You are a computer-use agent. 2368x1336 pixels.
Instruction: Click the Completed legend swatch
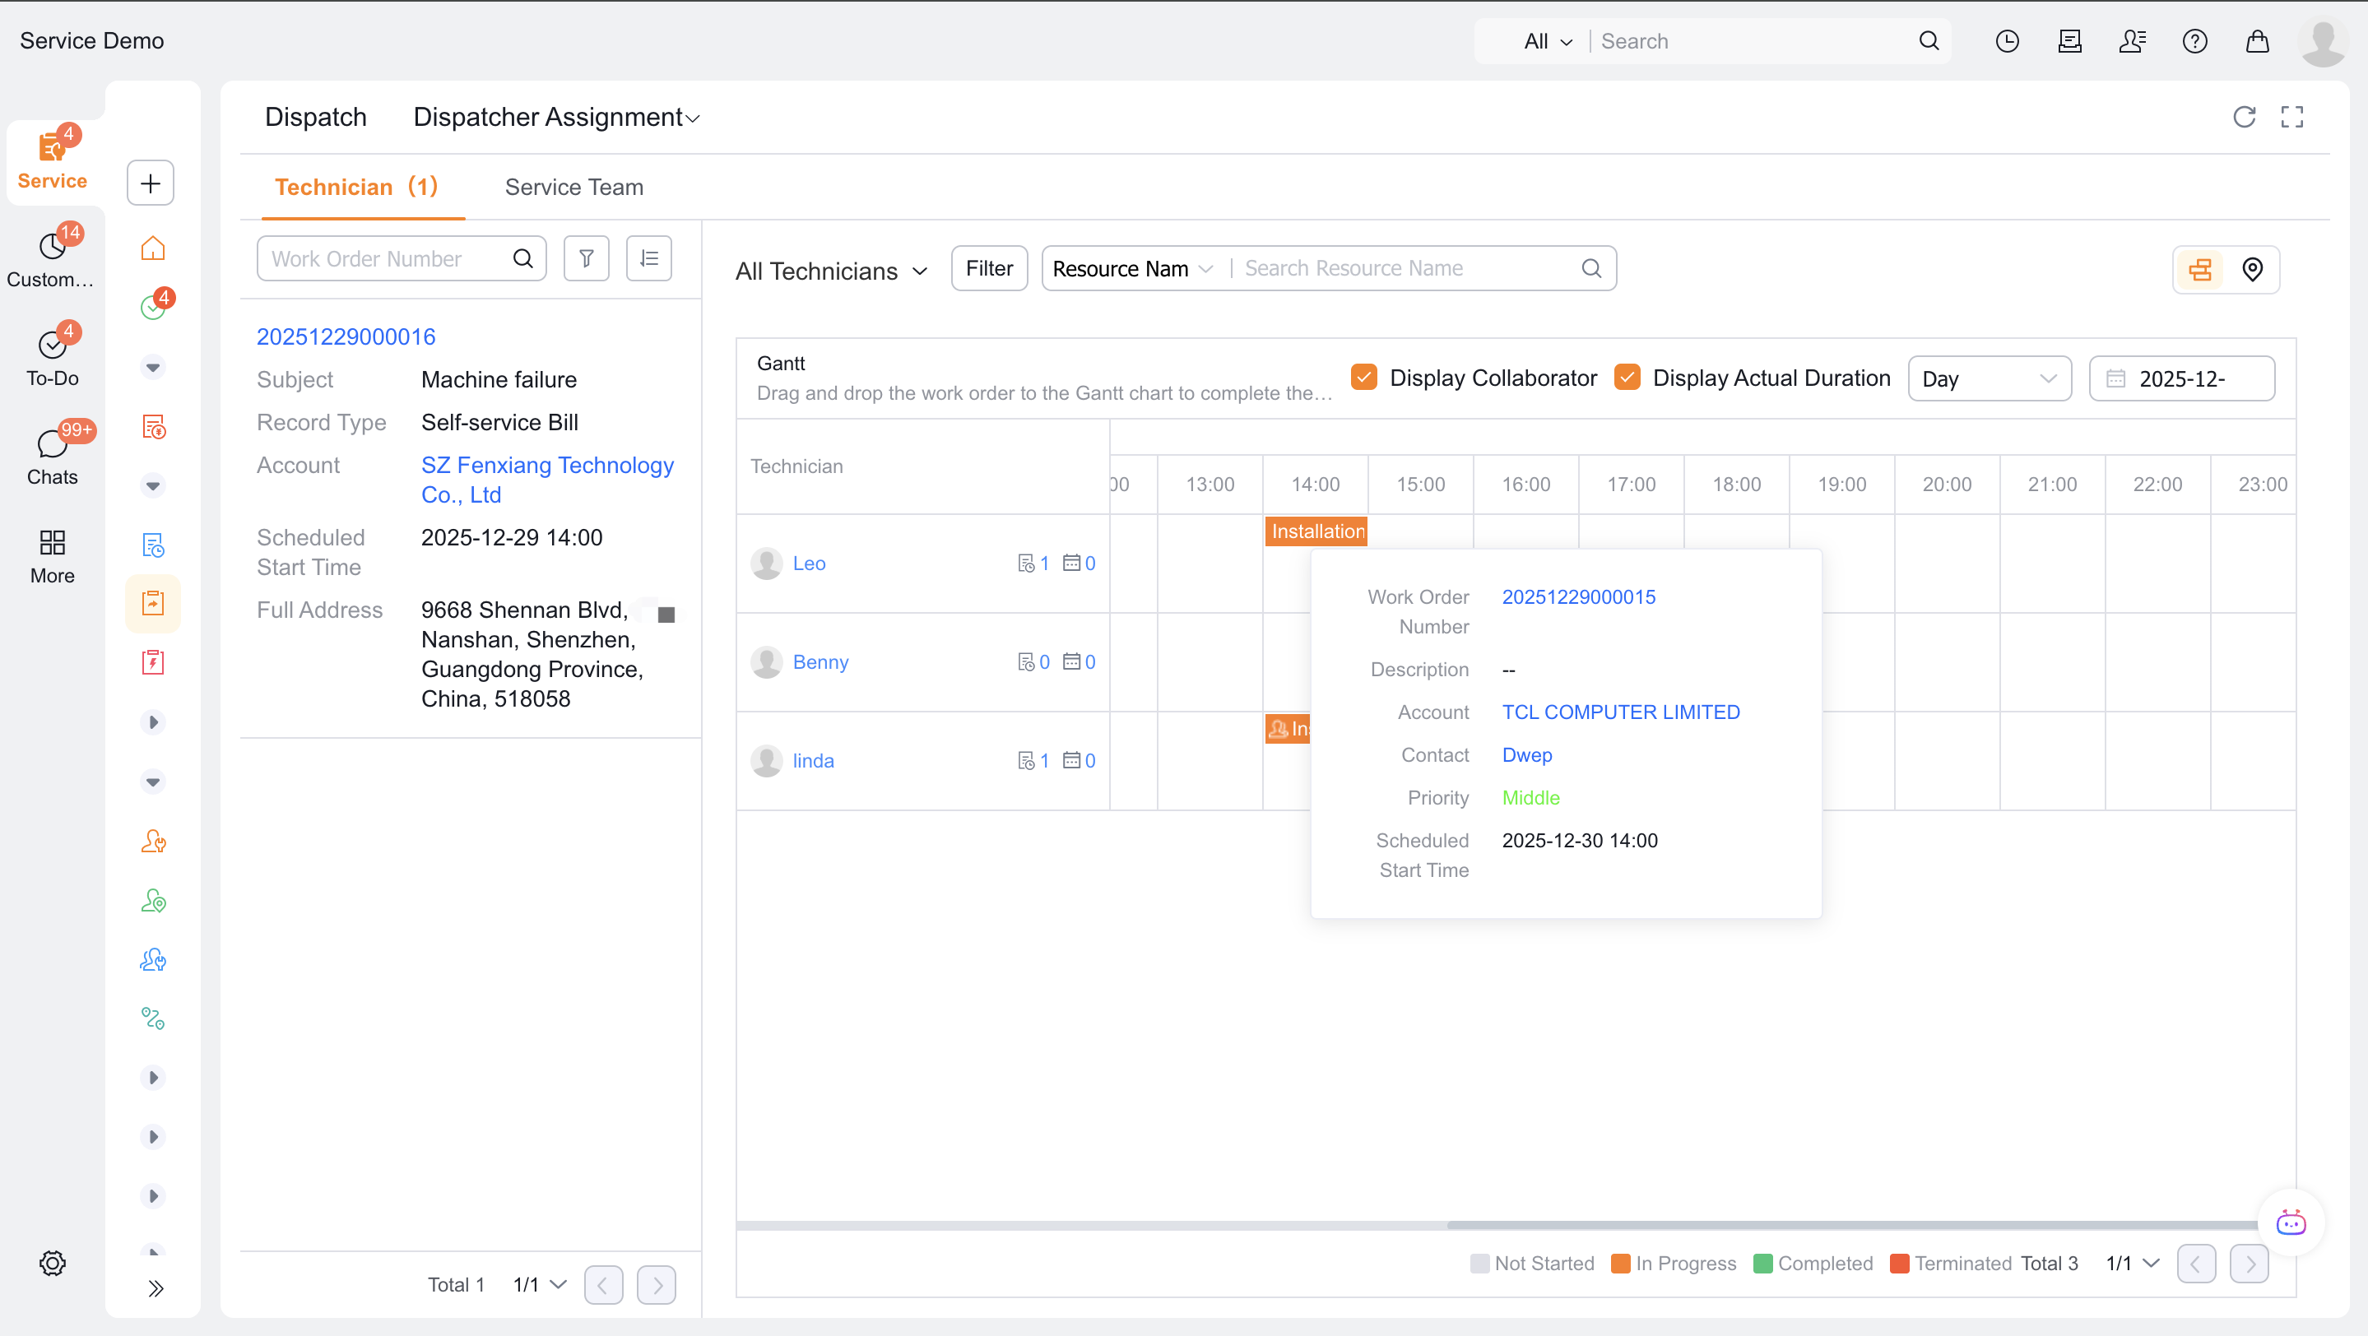click(1762, 1264)
